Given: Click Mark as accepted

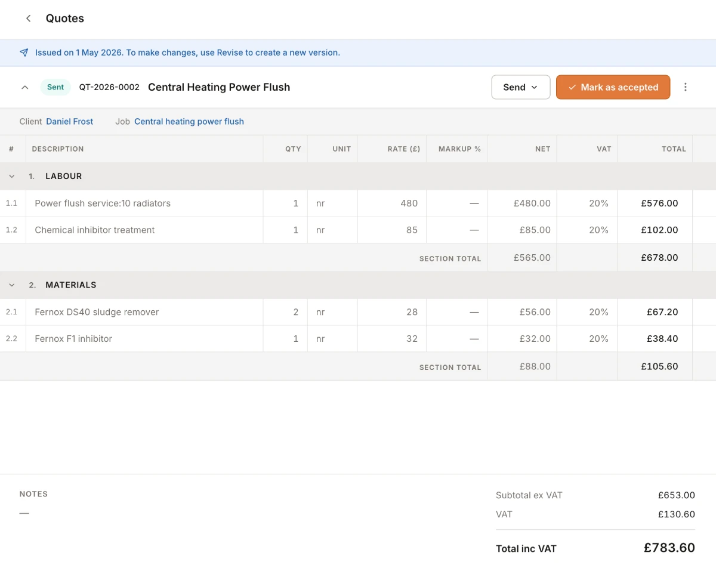Looking at the screenshot, I should coord(613,87).
